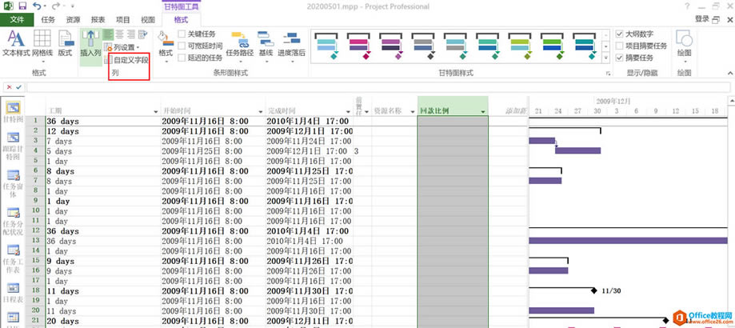735x328 pixels.
Task: Open 甘特图样式 group dialog launcher
Action: tap(609, 74)
